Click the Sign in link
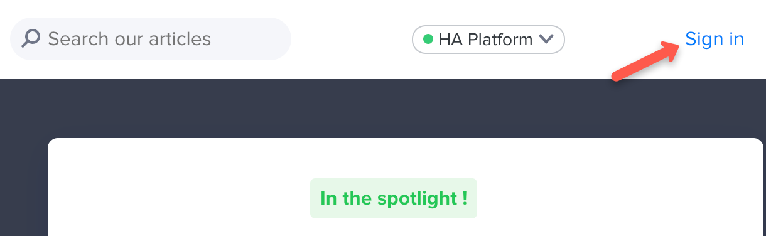 pyautogui.click(x=715, y=39)
